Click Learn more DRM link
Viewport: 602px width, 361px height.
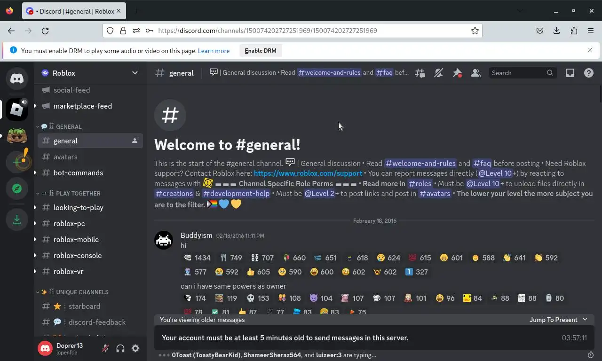coord(214,51)
